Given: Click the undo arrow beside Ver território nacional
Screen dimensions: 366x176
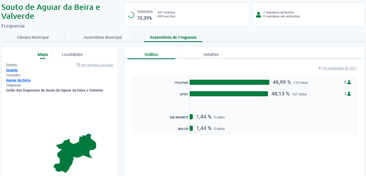Looking at the screenshot, I should coord(78,65).
